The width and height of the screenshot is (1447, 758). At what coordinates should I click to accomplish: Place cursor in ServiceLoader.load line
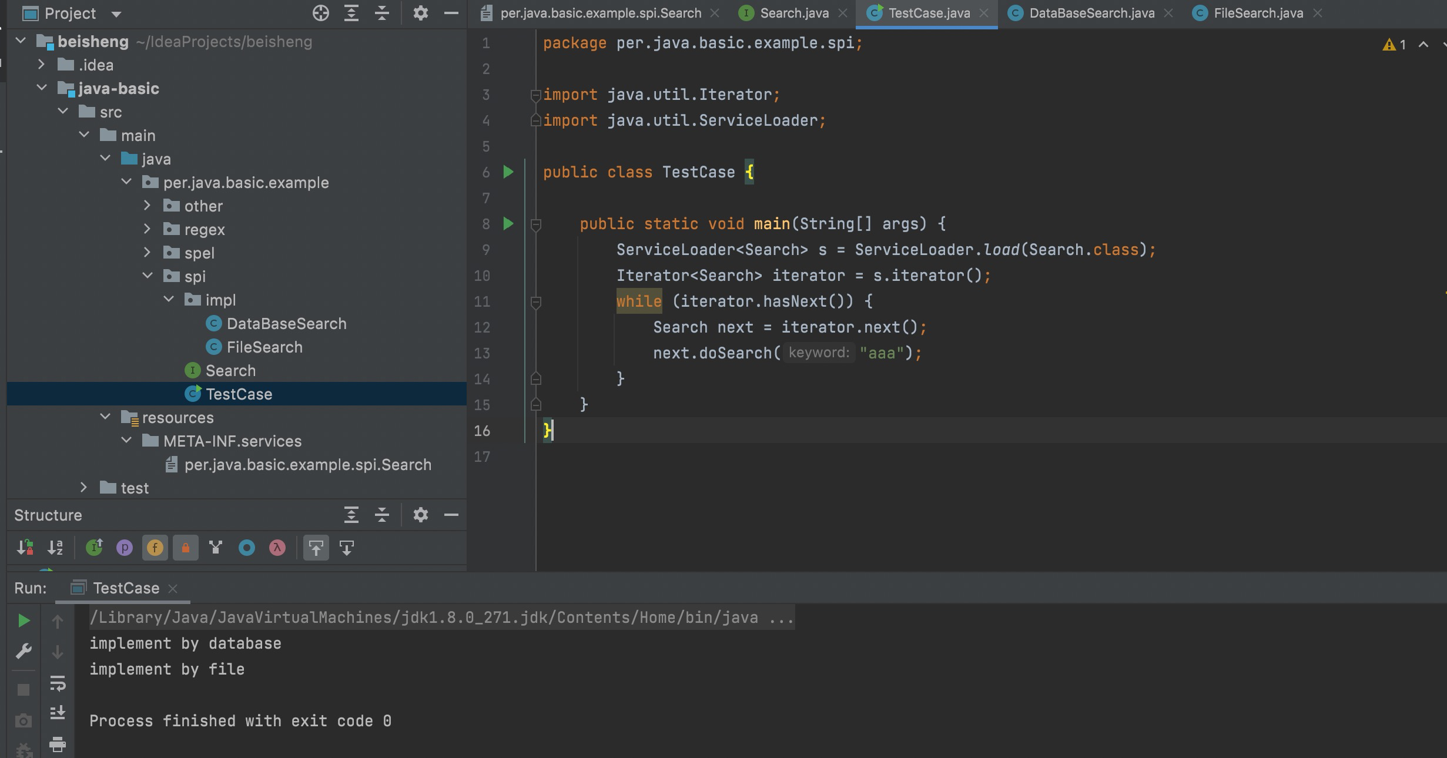(x=886, y=250)
